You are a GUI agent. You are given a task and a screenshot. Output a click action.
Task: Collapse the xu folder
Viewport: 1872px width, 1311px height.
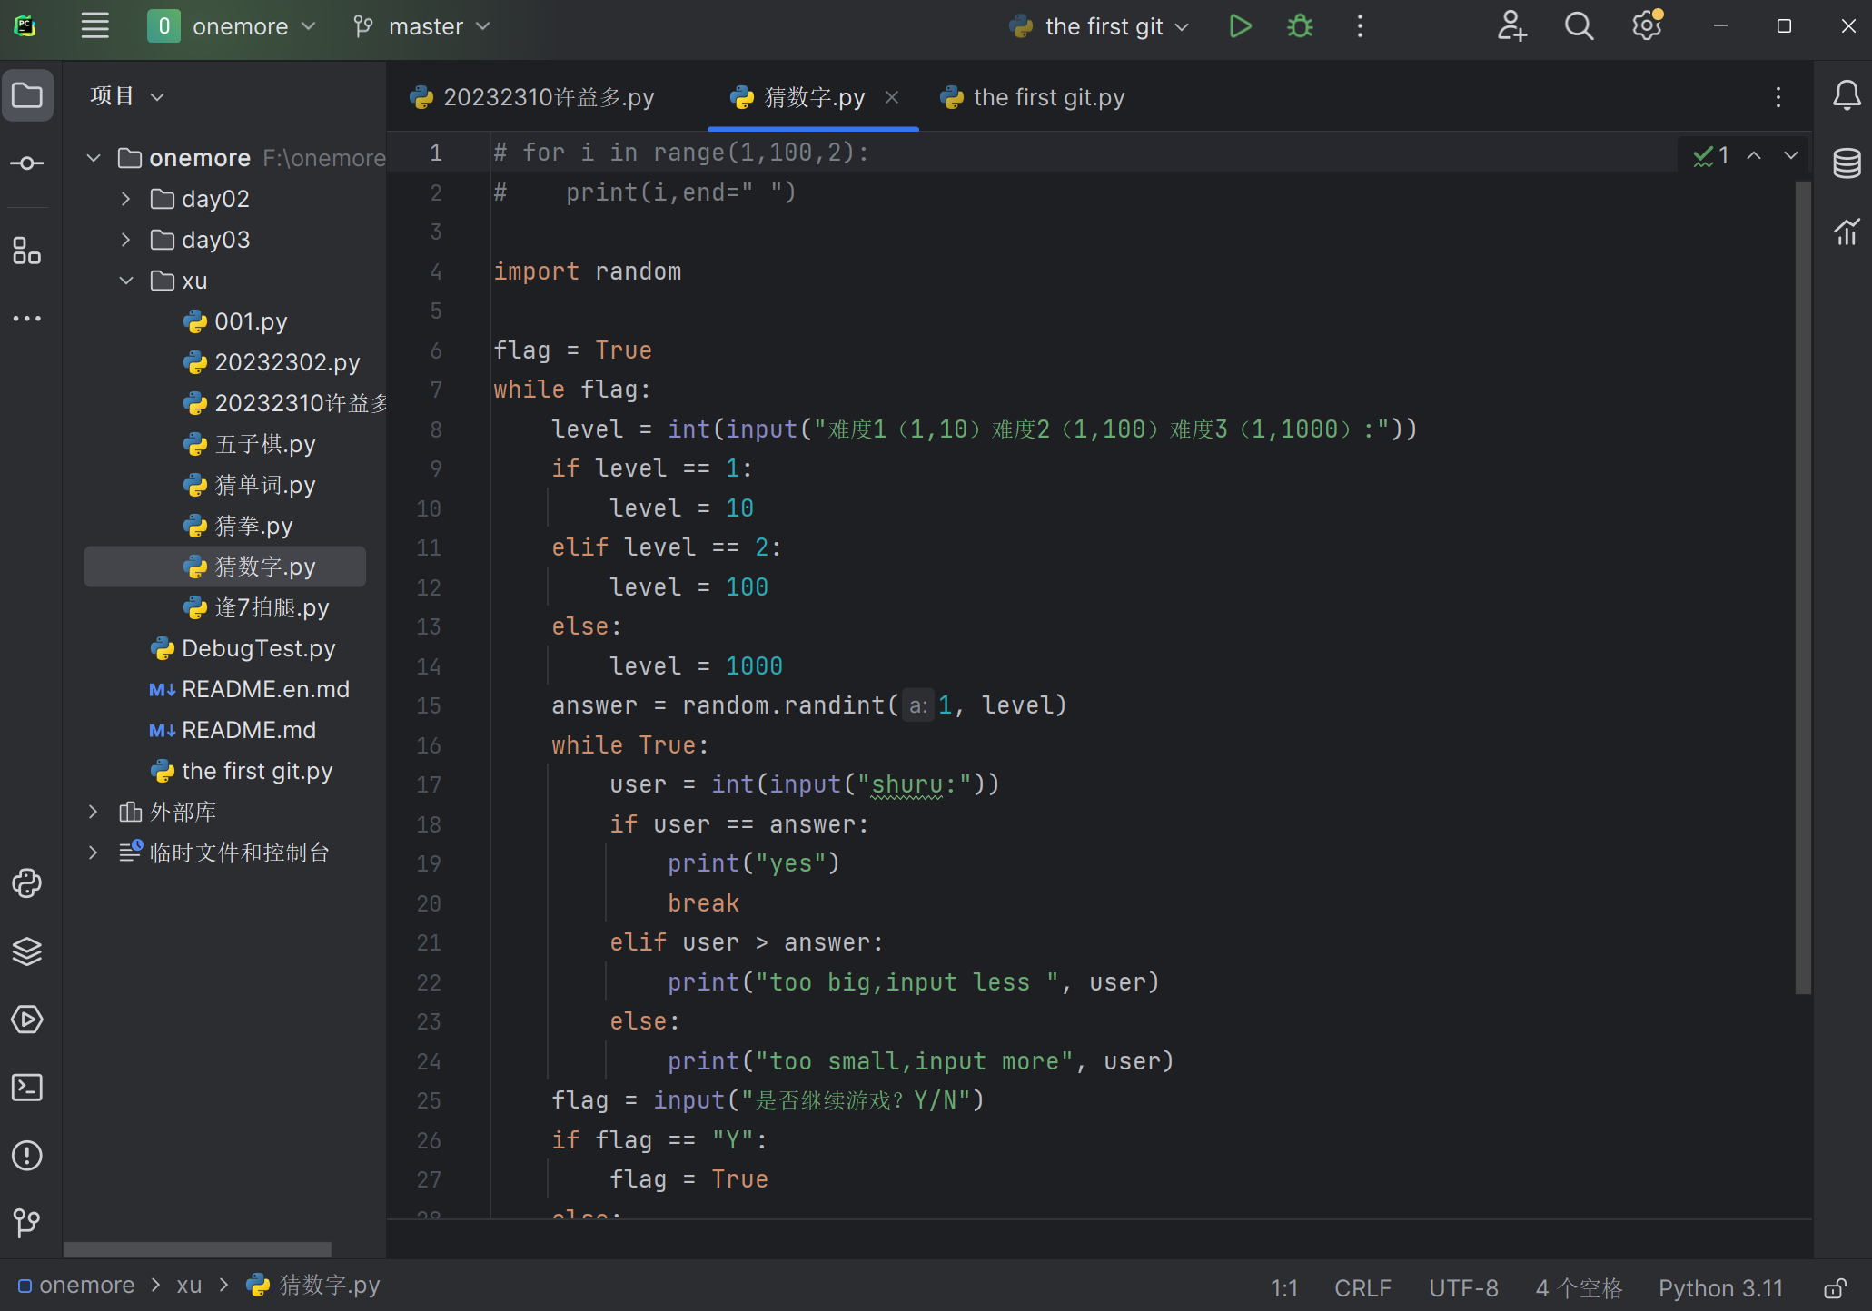[x=126, y=281]
